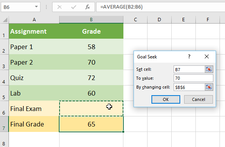The width and height of the screenshot is (225, 147).
Task: Click the Grade header cell
Action: 91,31
